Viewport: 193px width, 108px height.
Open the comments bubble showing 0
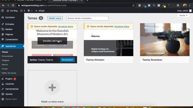coord(30,11)
